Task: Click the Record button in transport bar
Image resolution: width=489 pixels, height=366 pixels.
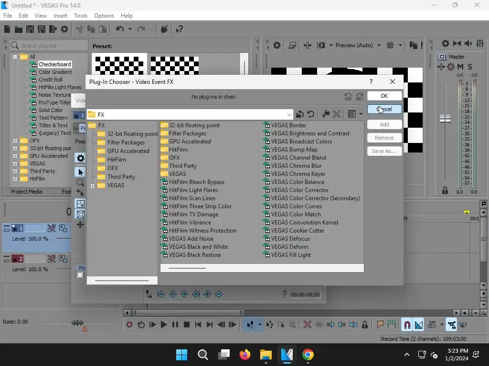Action: coord(129,325)
